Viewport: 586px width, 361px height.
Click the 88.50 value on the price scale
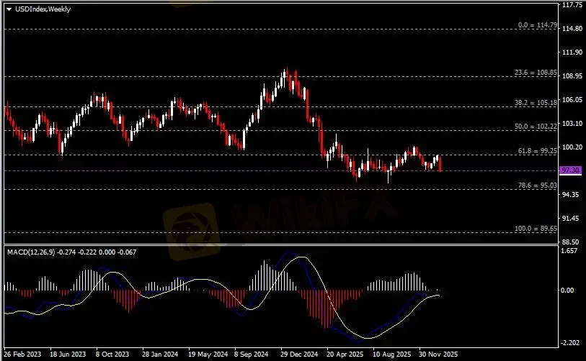click(571, 242)
